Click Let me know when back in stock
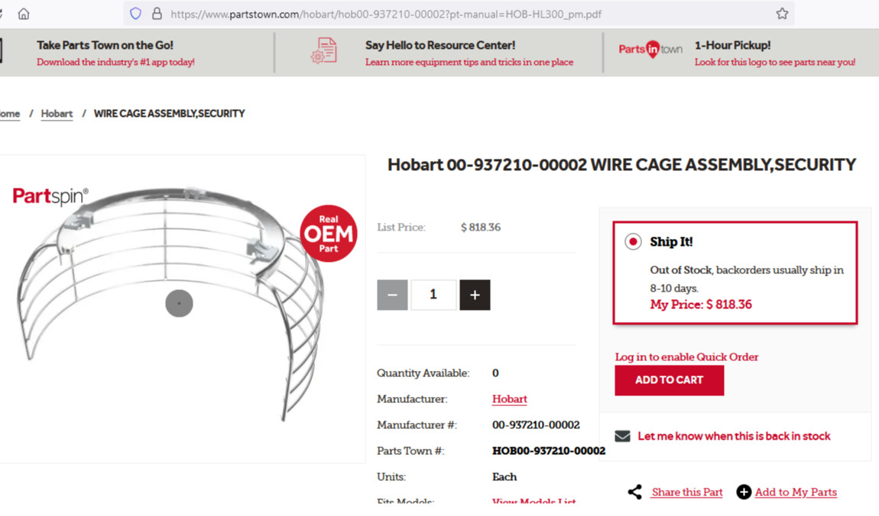The width and height of the screenshot is (879, 516). (734, 436)
